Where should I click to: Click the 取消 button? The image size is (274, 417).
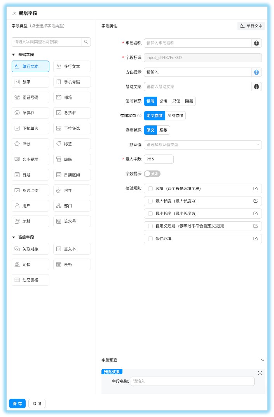(x=37, y=403)
